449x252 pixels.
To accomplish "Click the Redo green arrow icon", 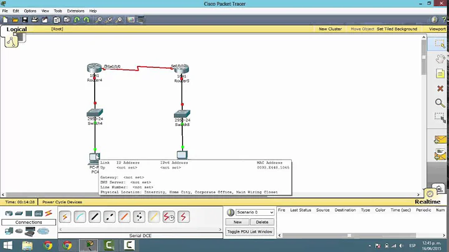I will point(87,20).
